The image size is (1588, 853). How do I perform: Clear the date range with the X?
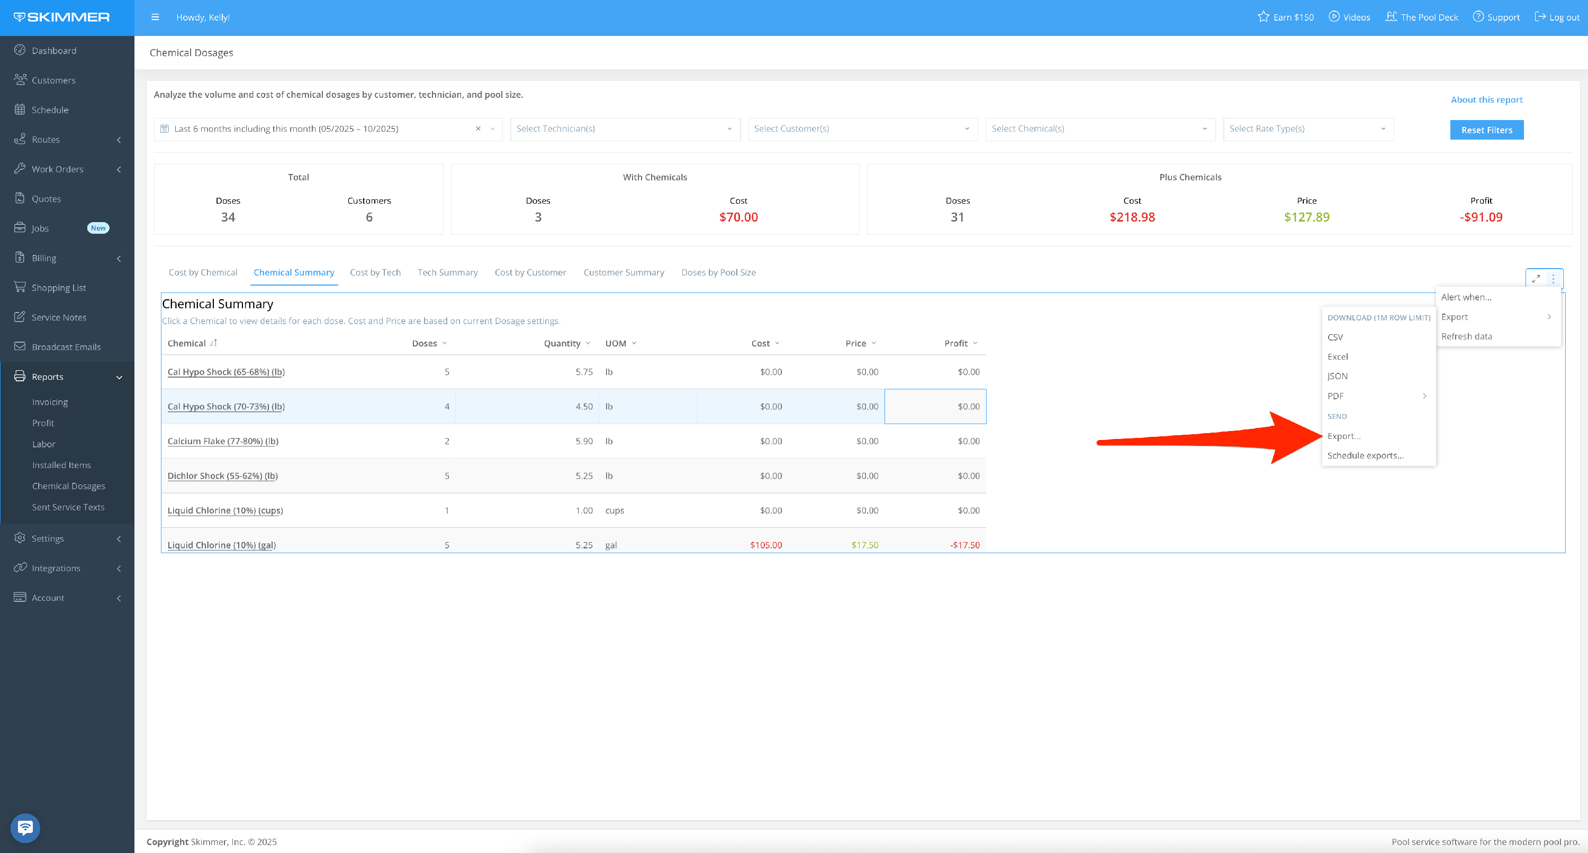click(478, 129)
